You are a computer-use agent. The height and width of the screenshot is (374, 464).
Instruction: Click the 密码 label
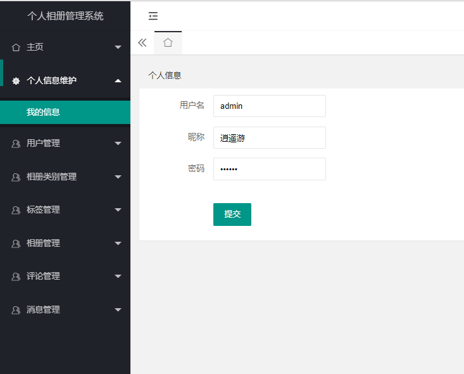[x=196, y=168]
